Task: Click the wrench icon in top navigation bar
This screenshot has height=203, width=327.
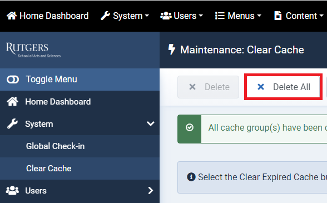Action: click(105, 16)
